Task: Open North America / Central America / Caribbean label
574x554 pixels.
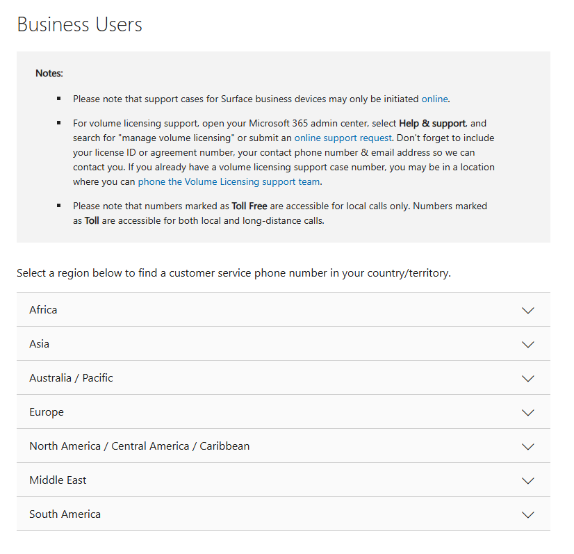Action: (x=139, y=446)
